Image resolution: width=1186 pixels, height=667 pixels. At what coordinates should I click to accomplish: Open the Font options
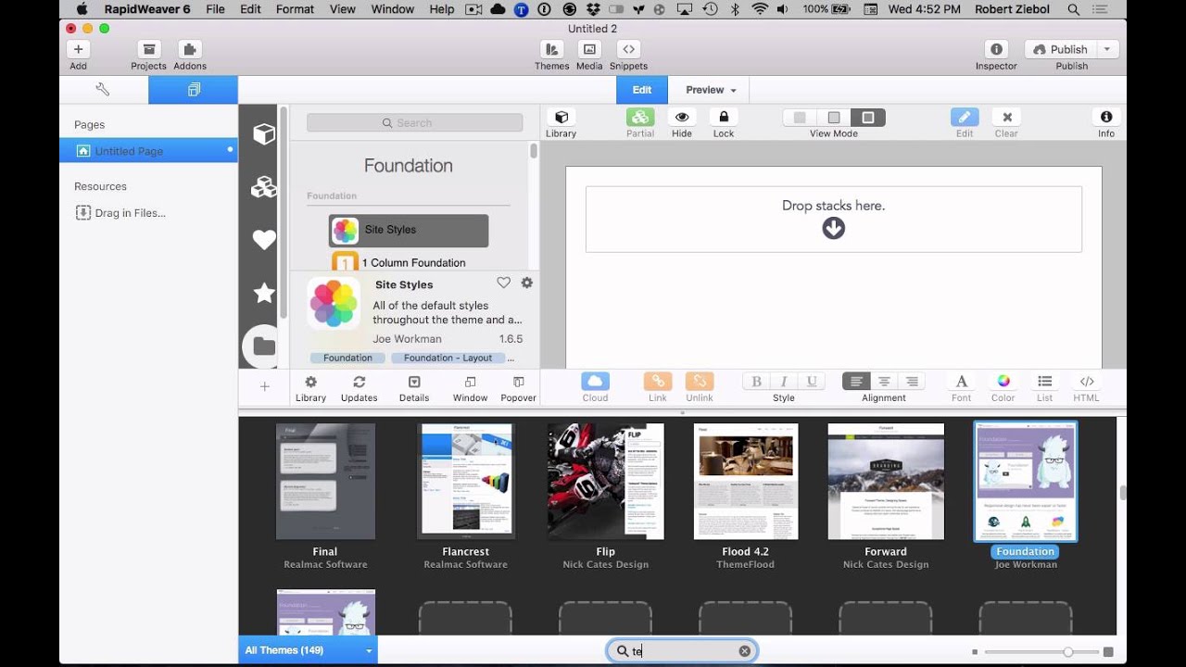(962, 381)
